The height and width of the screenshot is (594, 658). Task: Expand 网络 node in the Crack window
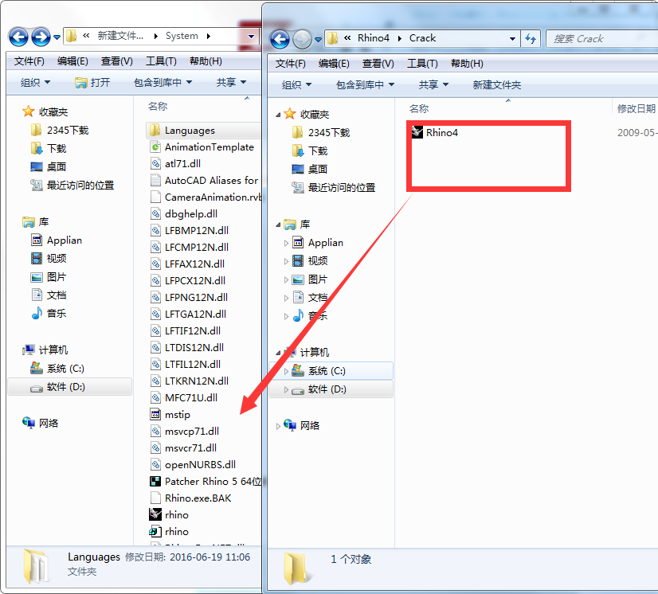[x=278, y=427]
